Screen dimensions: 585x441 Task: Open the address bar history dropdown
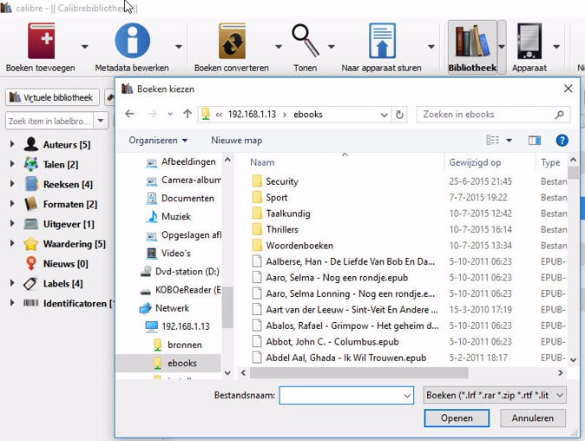[x=384, y=115]
